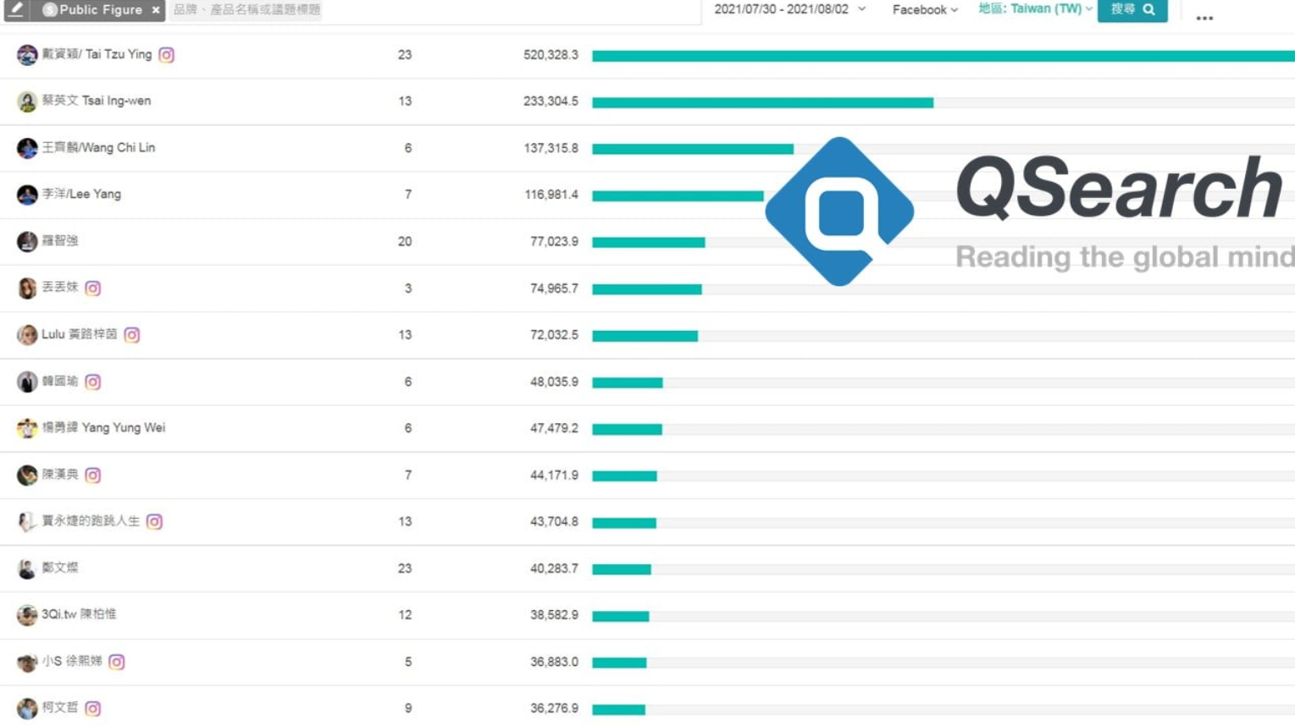Click Instagram icon beside 小S 徐熙娣
Screen dimensions: 1295x726
(117, 662)
